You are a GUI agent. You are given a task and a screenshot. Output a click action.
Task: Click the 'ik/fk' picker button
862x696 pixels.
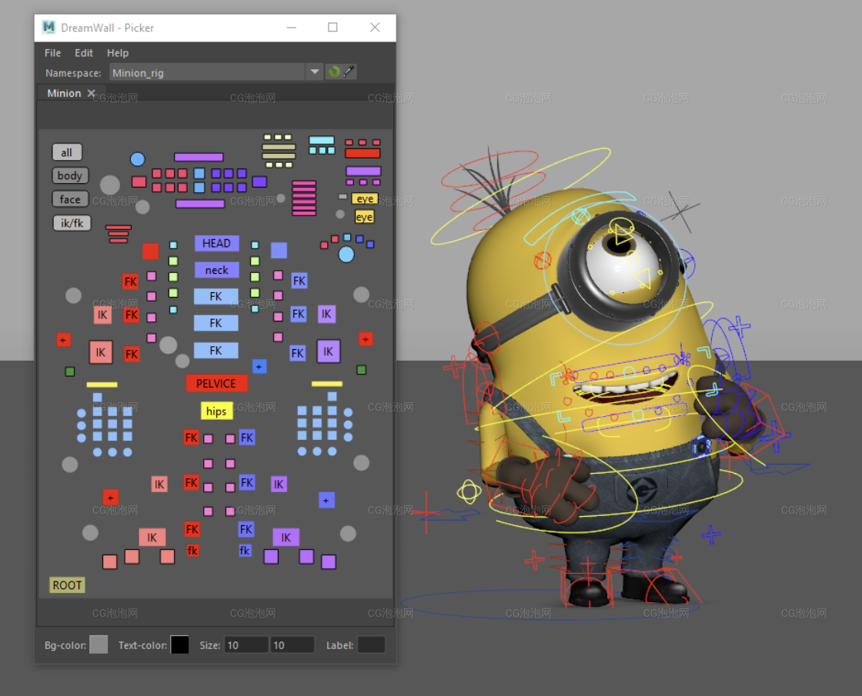coord(72,223)
